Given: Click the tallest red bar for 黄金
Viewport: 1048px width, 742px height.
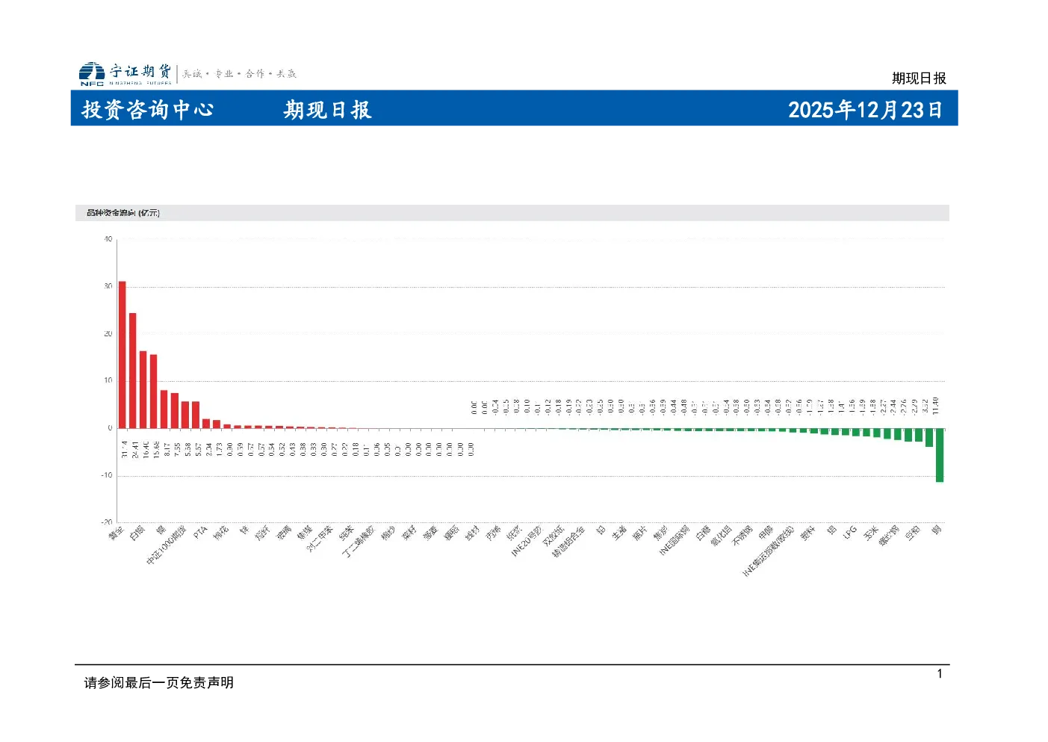Looking at the screenshot, I should tap(122, 355).
